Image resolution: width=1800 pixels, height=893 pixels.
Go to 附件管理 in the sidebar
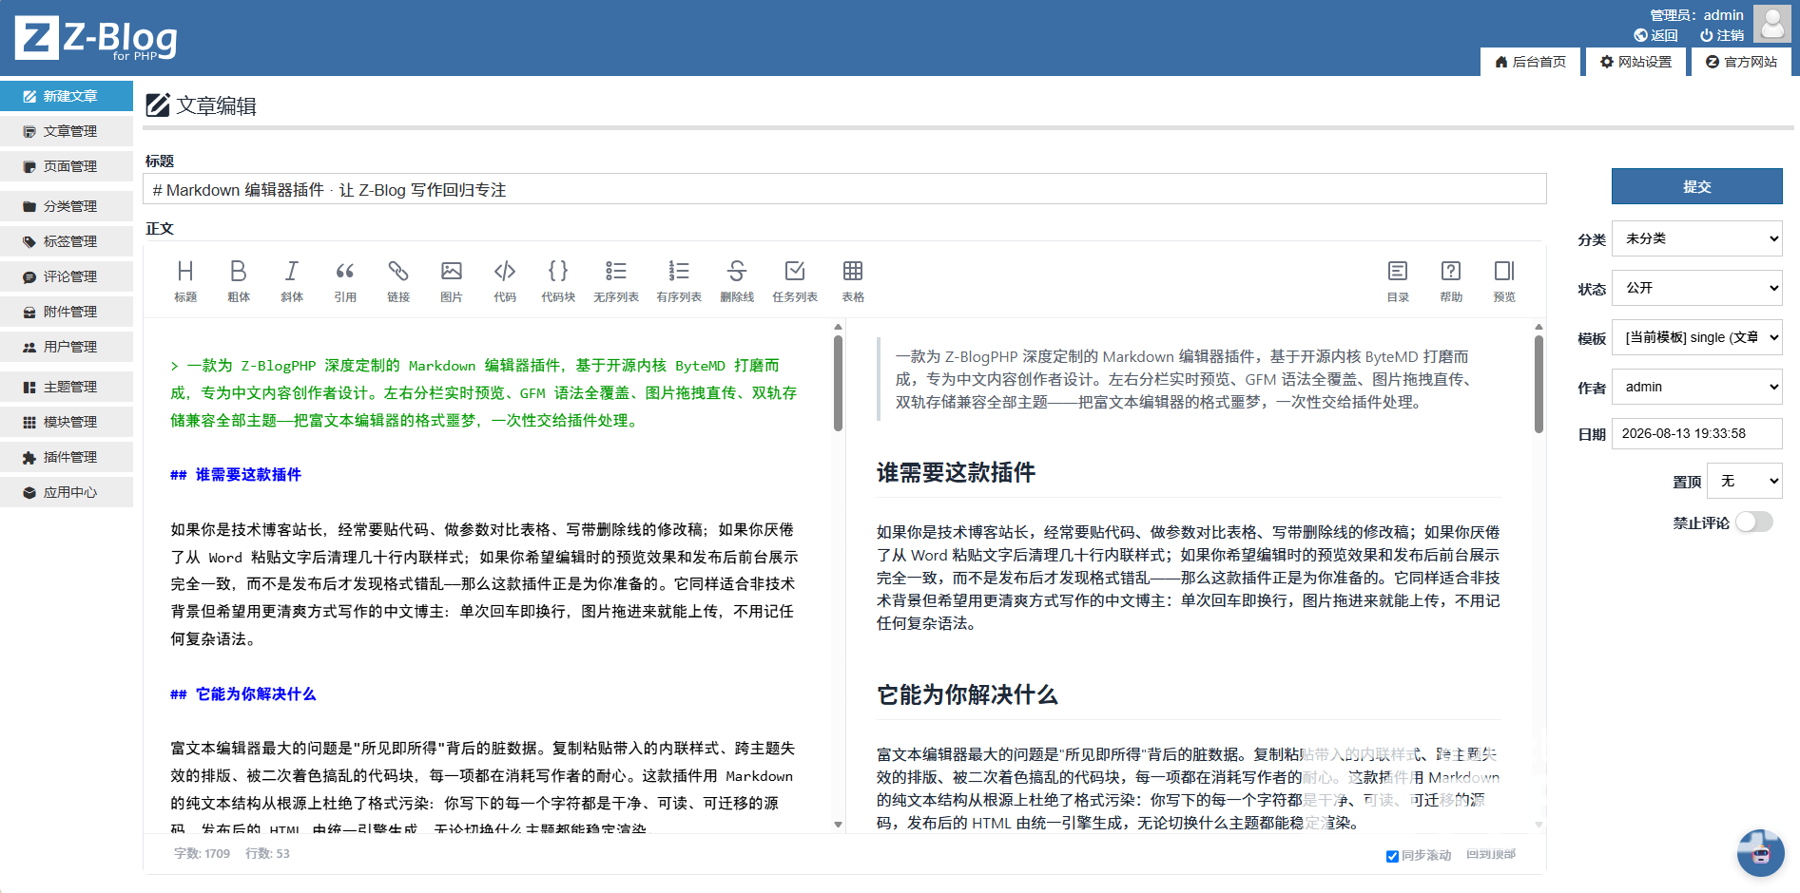pyautogui.click(x=67, y=312)
